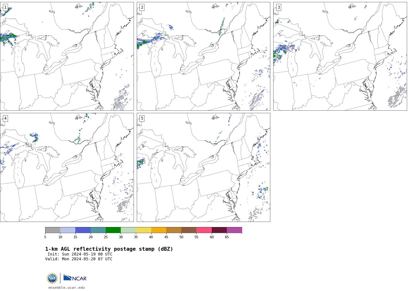Viewport: 410px width, 291px height.
Task: Click the panel number 5 label
Action: (142, 118)
